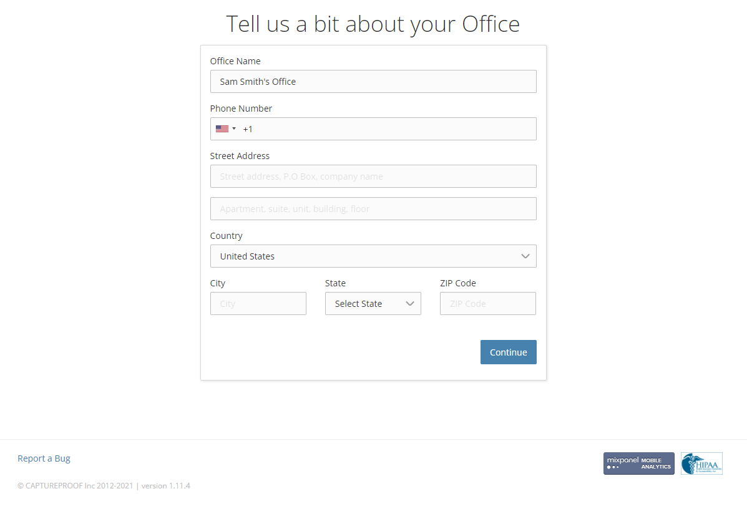This screenshot has width=747, height=509.
Task: Open the mixpanel Mobile Analytics badge
Action: click(639, 463)
